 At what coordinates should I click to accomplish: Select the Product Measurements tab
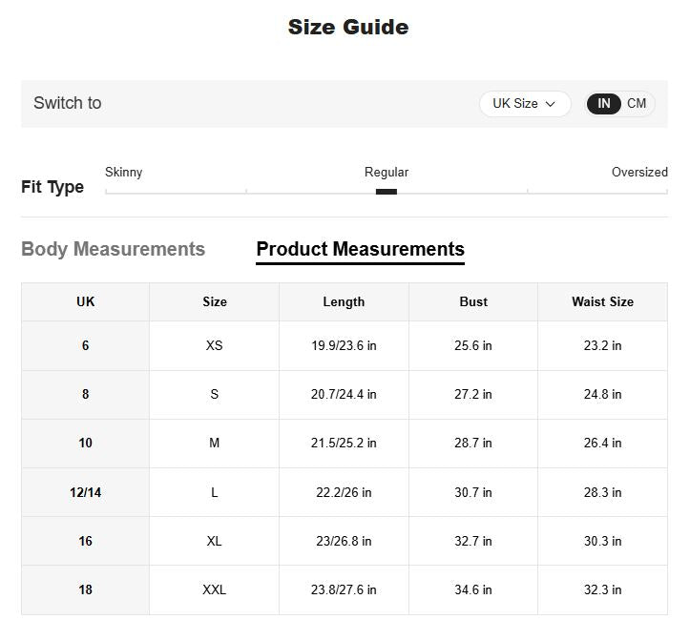point(360,249)
